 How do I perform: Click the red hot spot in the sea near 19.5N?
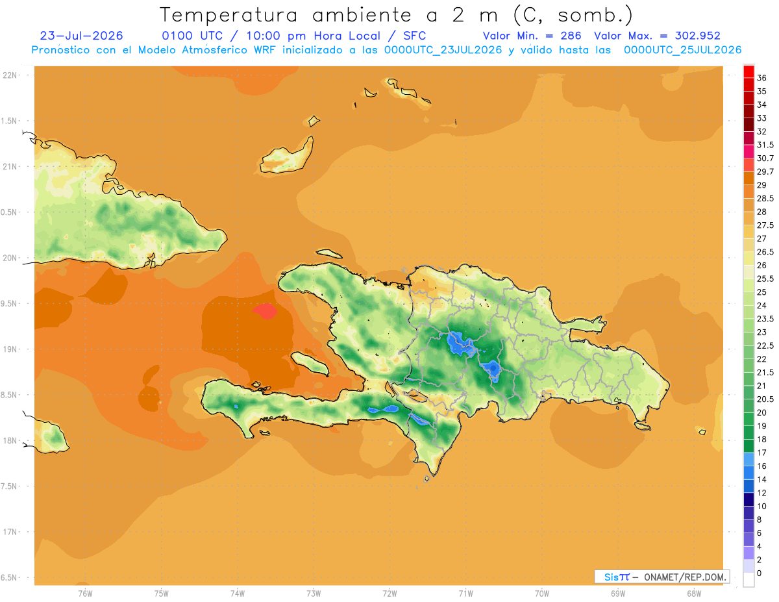264,312
